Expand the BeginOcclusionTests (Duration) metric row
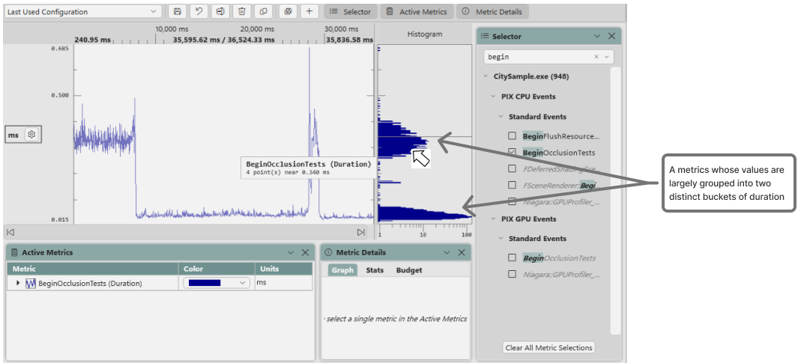The width and height of the screenshot is (798, 363). coord(18,283)
